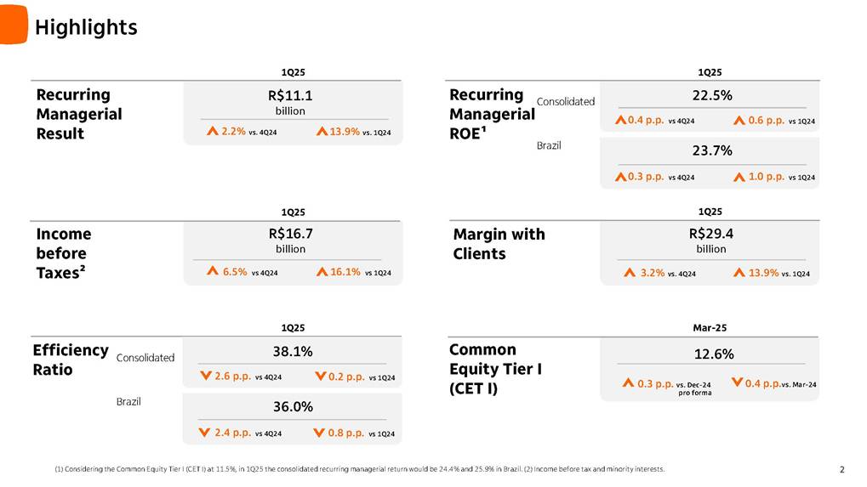Click the up arrow beside 0.6 p.p. vs 1Q24
The width and height of the screenshot is (867, 487).
click(739, 121)
